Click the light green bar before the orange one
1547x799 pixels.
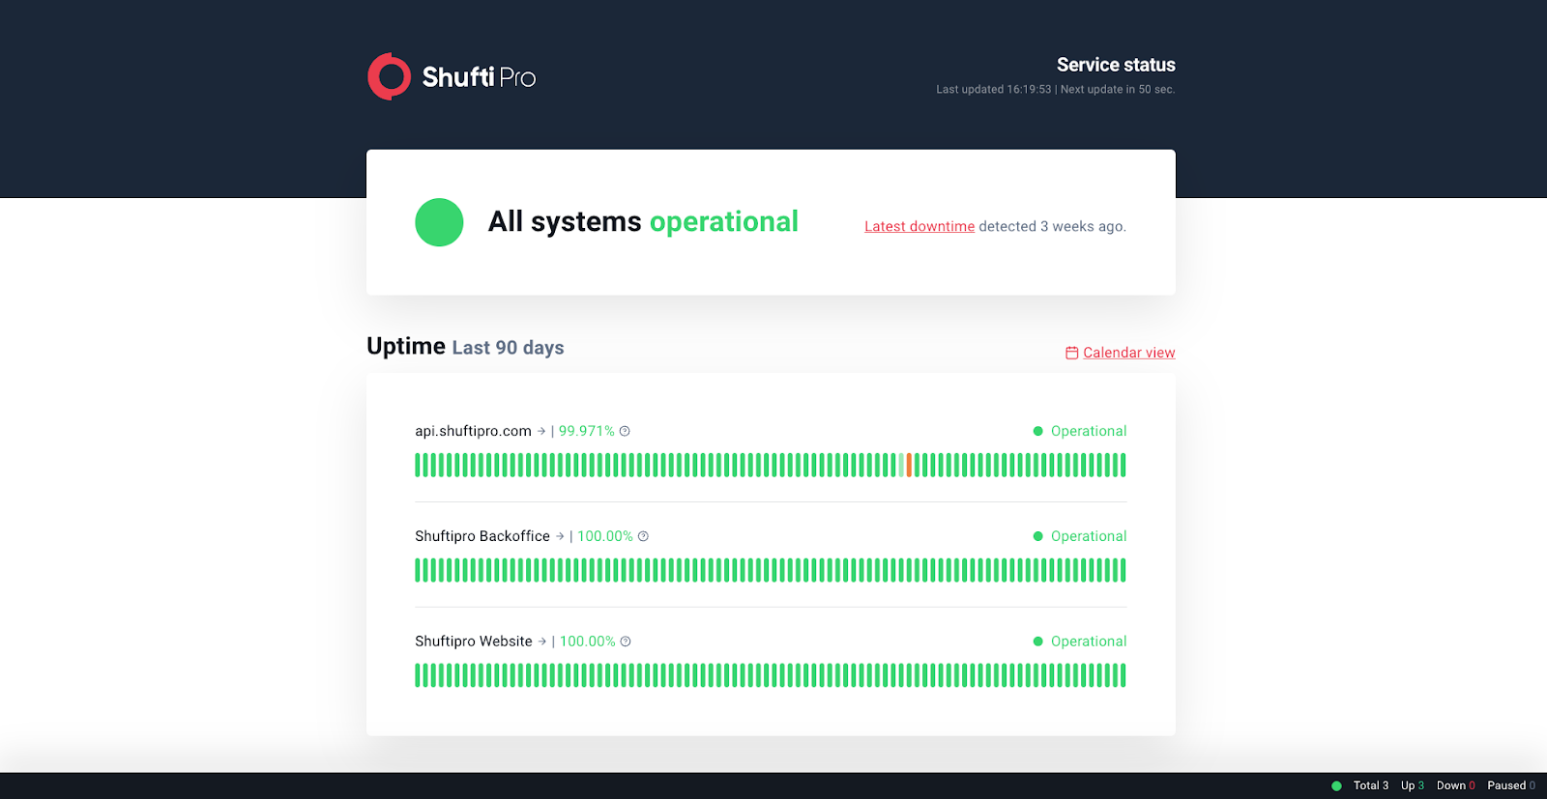(x=901, y=465)
